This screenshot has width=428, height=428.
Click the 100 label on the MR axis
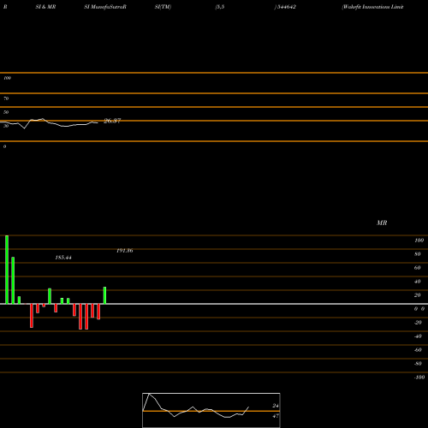click(x=419, y=241)
